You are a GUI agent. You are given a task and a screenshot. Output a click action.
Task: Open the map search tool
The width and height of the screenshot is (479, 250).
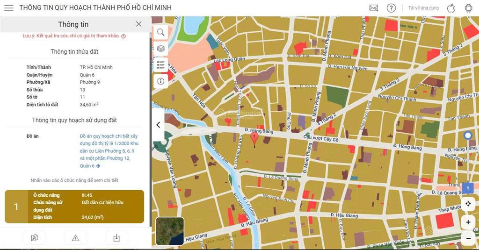tap(161, 32)
